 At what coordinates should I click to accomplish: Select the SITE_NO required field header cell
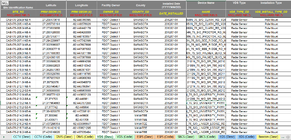point(18,14)
